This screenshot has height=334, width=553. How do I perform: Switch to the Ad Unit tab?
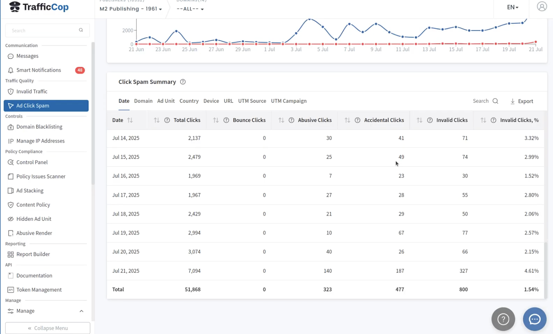pyautogui.click(x=166, y=101)
